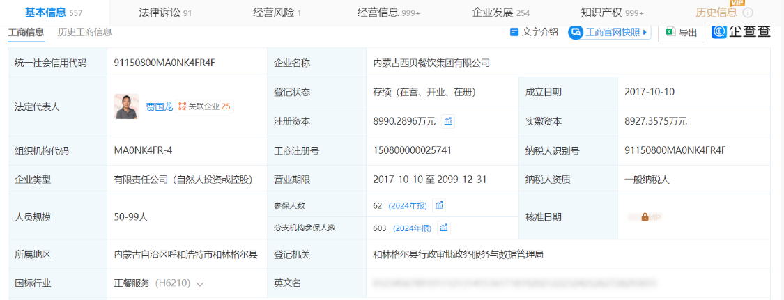Open chart icon next to 参保人数 62

pos(439,205)
